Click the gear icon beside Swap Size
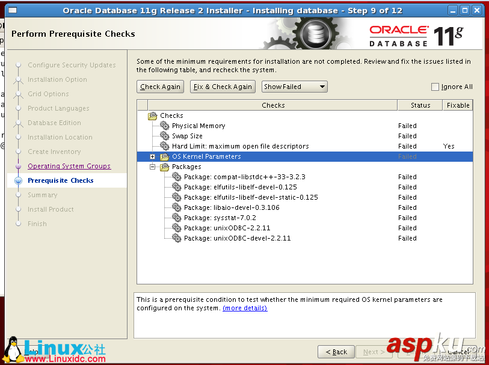Screen dimensions: 489x365 (165, 136)
